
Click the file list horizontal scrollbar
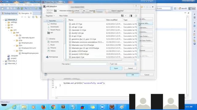tap(102, 60)
